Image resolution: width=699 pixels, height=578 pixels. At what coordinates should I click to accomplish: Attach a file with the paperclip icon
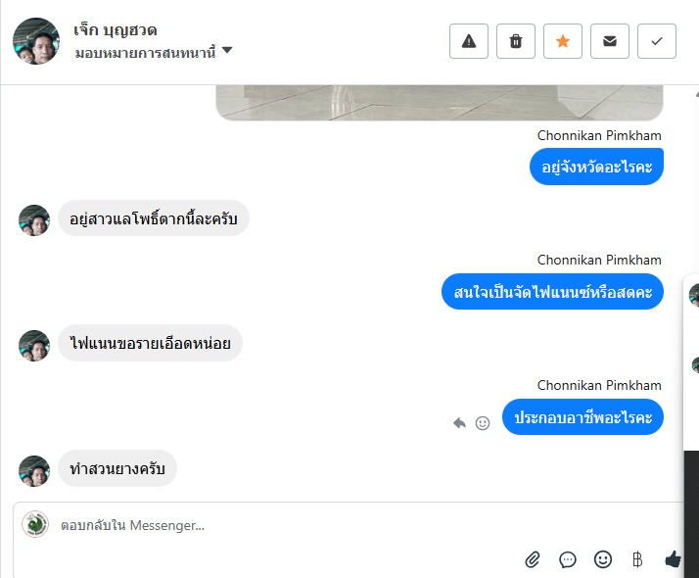click(x=533, y=559)
